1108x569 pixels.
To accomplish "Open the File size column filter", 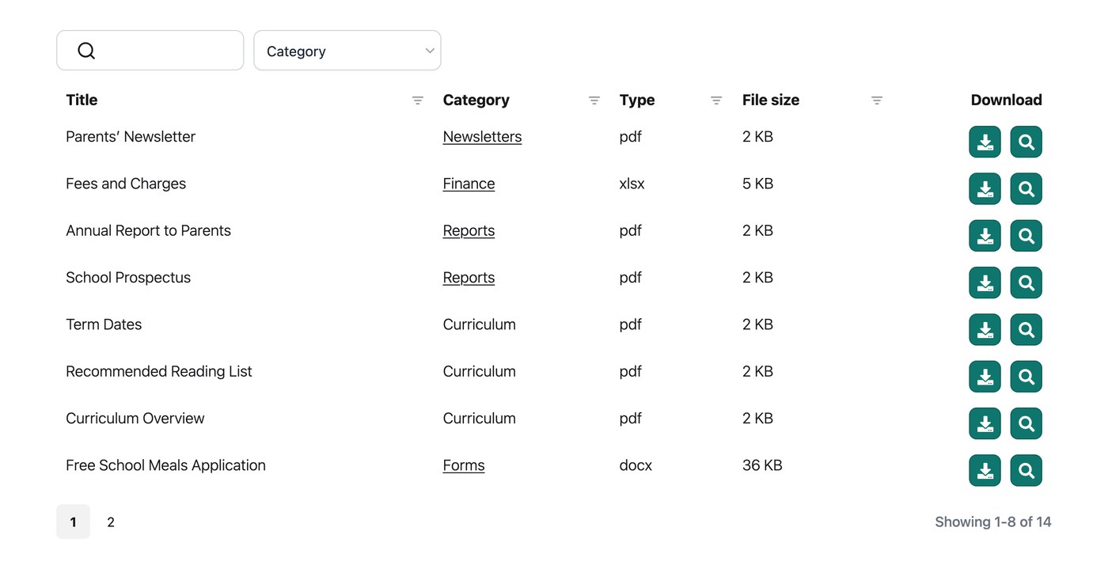I will coord(877,101).
